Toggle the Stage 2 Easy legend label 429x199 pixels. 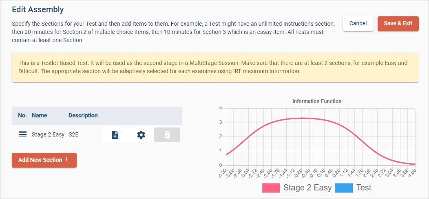tap(307, 188)
